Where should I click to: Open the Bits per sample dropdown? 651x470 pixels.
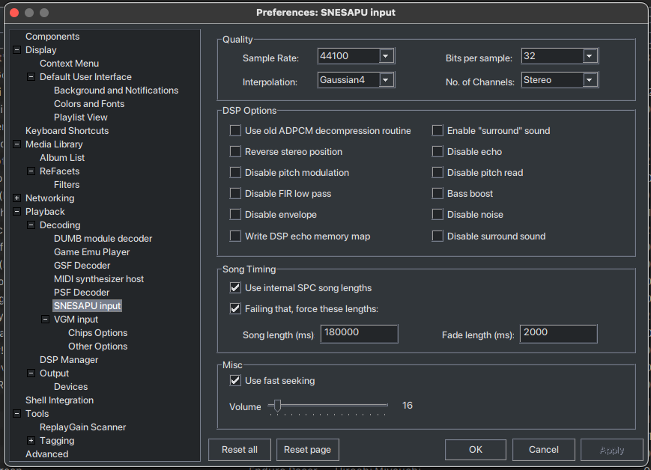click(590, 56)
